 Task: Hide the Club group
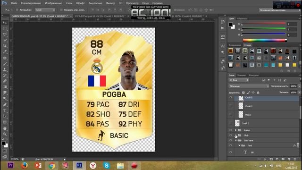pos(231,136)
